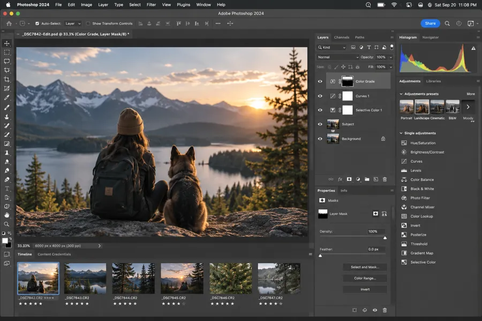Show next adjustment presets with arrow

click(468, 107)
